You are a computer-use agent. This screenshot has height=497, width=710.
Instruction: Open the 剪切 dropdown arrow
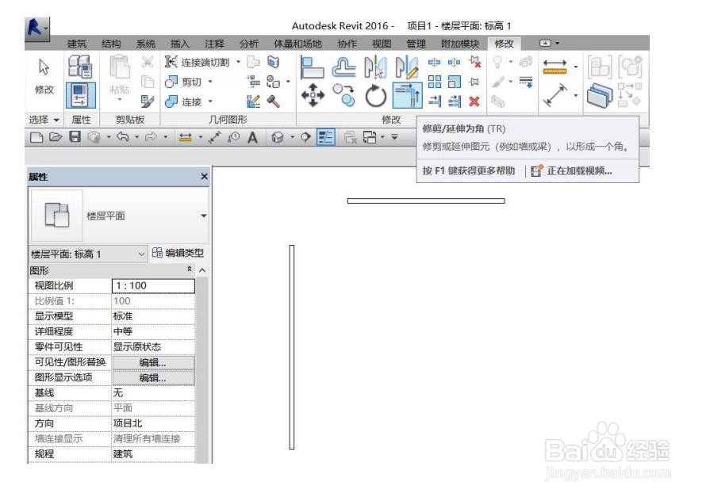point(210,82)
